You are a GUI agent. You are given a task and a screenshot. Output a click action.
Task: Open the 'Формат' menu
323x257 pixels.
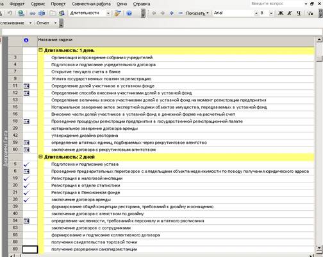[17, 4]
